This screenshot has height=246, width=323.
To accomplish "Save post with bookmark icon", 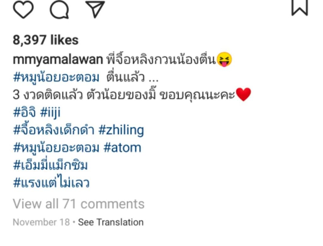I will 300,8.
